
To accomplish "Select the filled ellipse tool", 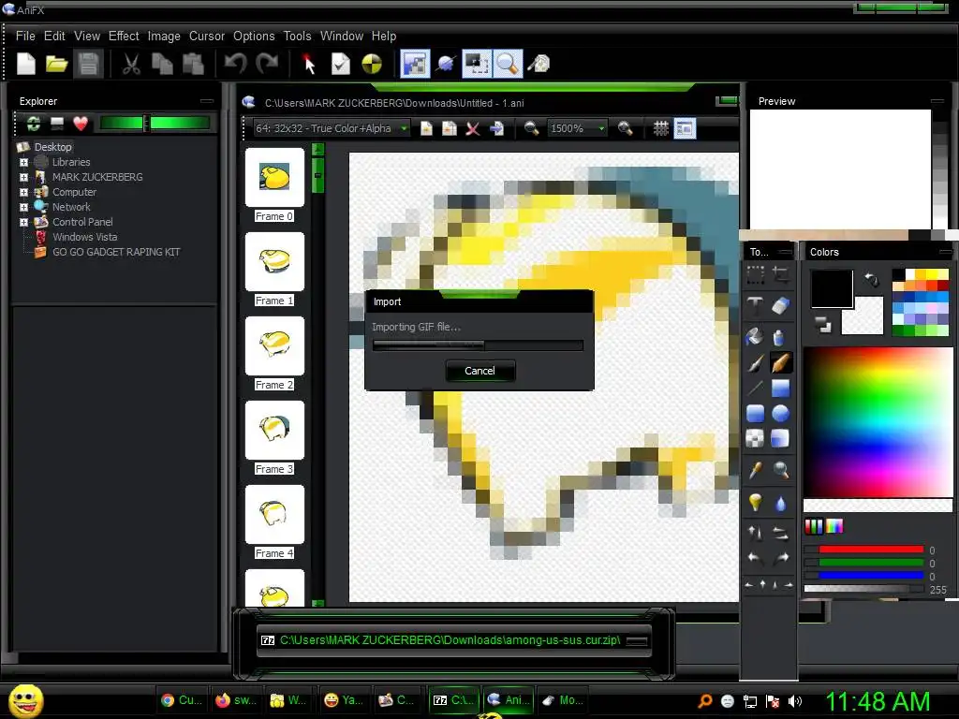I will click(780, 414).
